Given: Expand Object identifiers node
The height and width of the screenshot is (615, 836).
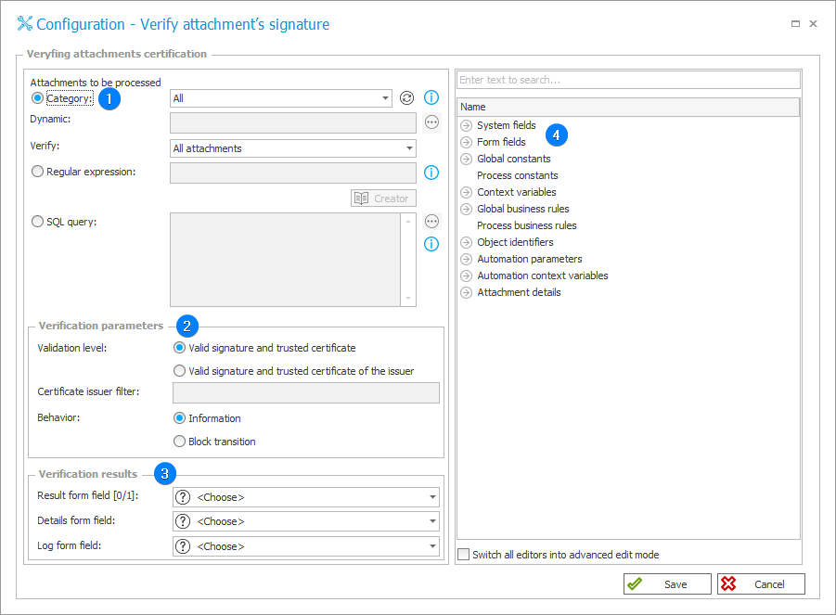Looking at the screenshot, I should tap(467, 242).
